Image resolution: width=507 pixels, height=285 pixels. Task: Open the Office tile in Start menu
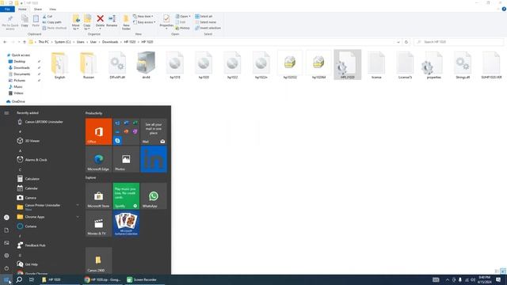click(98, 131)
